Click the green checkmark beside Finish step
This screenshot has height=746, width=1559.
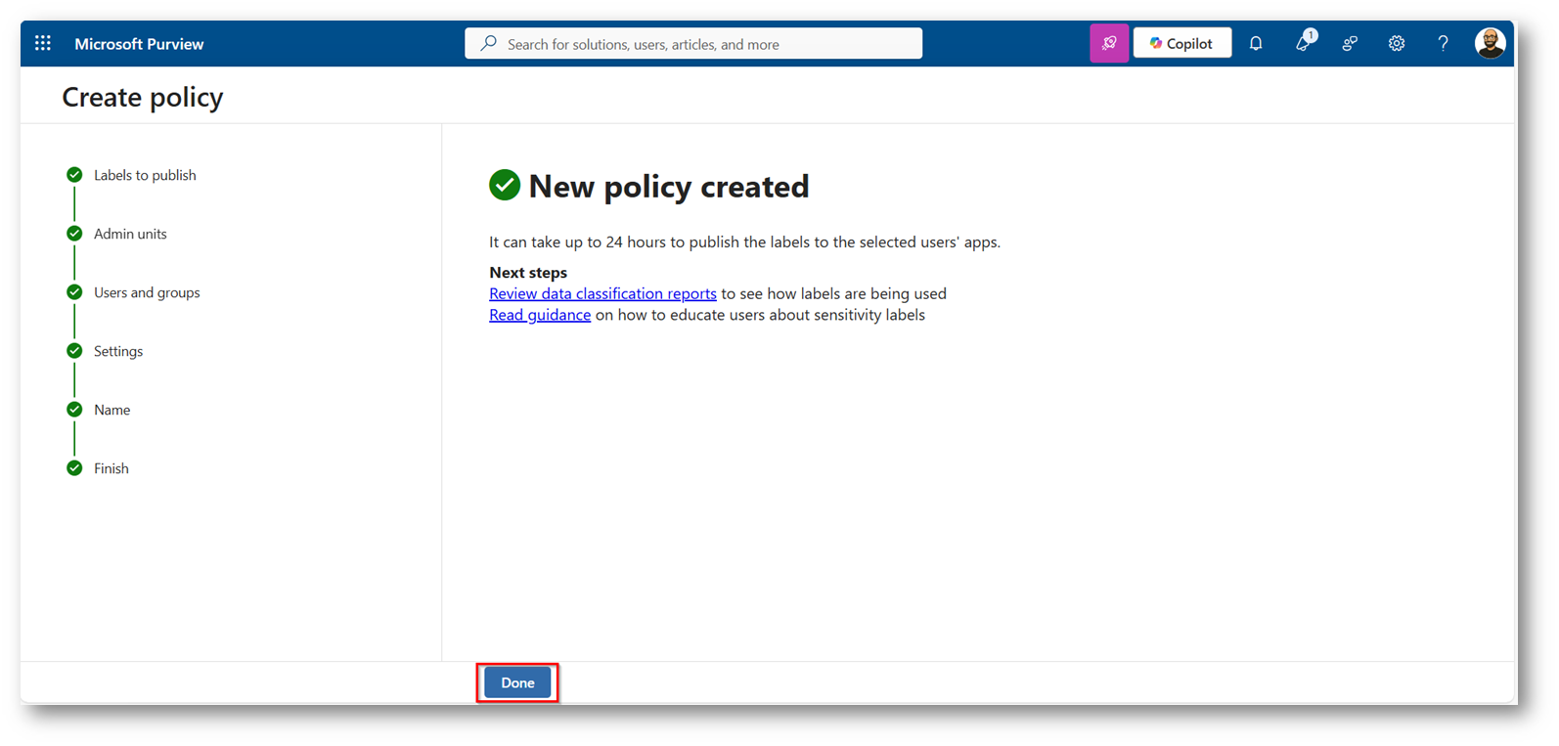point(74,468)
